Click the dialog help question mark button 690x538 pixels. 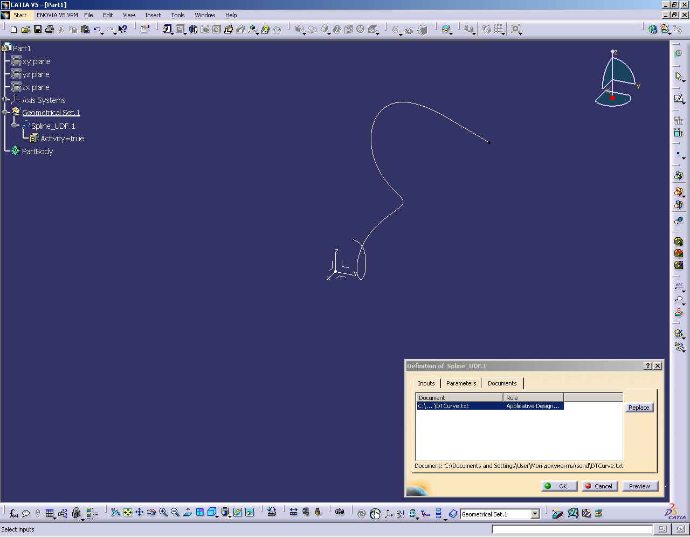[648, 366]
